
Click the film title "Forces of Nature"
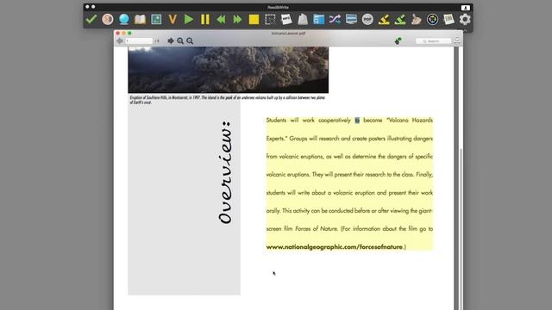pyautogui.click(x=317, y=228)
